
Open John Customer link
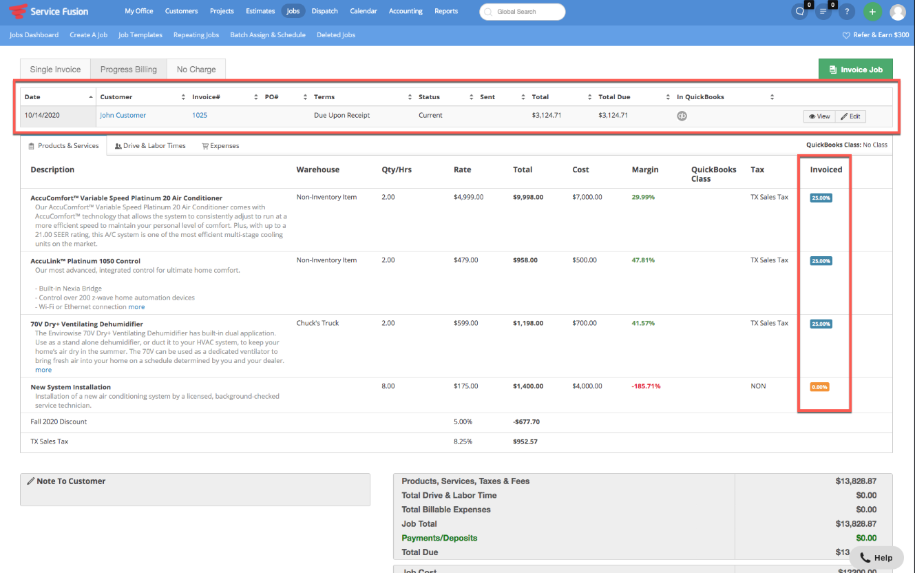[123, 116]
